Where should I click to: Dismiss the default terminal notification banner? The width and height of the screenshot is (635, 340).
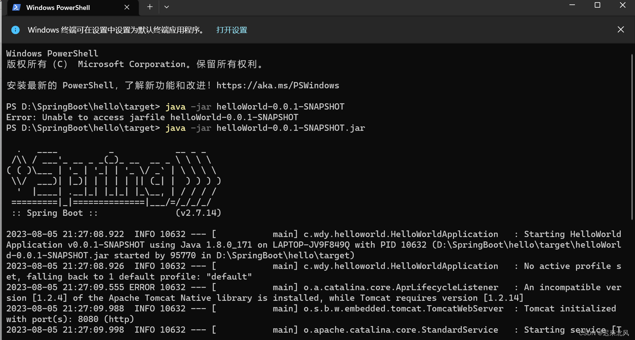point(621,29)
